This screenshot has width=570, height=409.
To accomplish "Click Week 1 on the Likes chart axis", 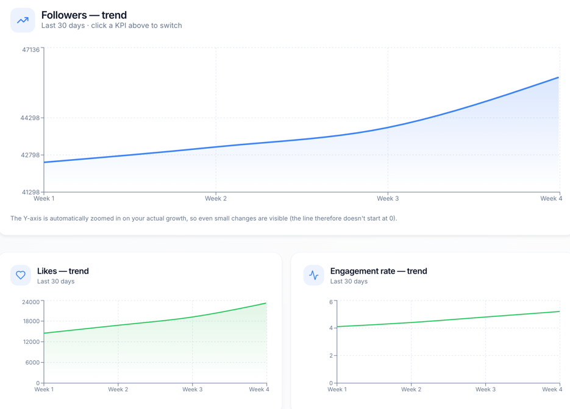I will (x=44, y=389).
